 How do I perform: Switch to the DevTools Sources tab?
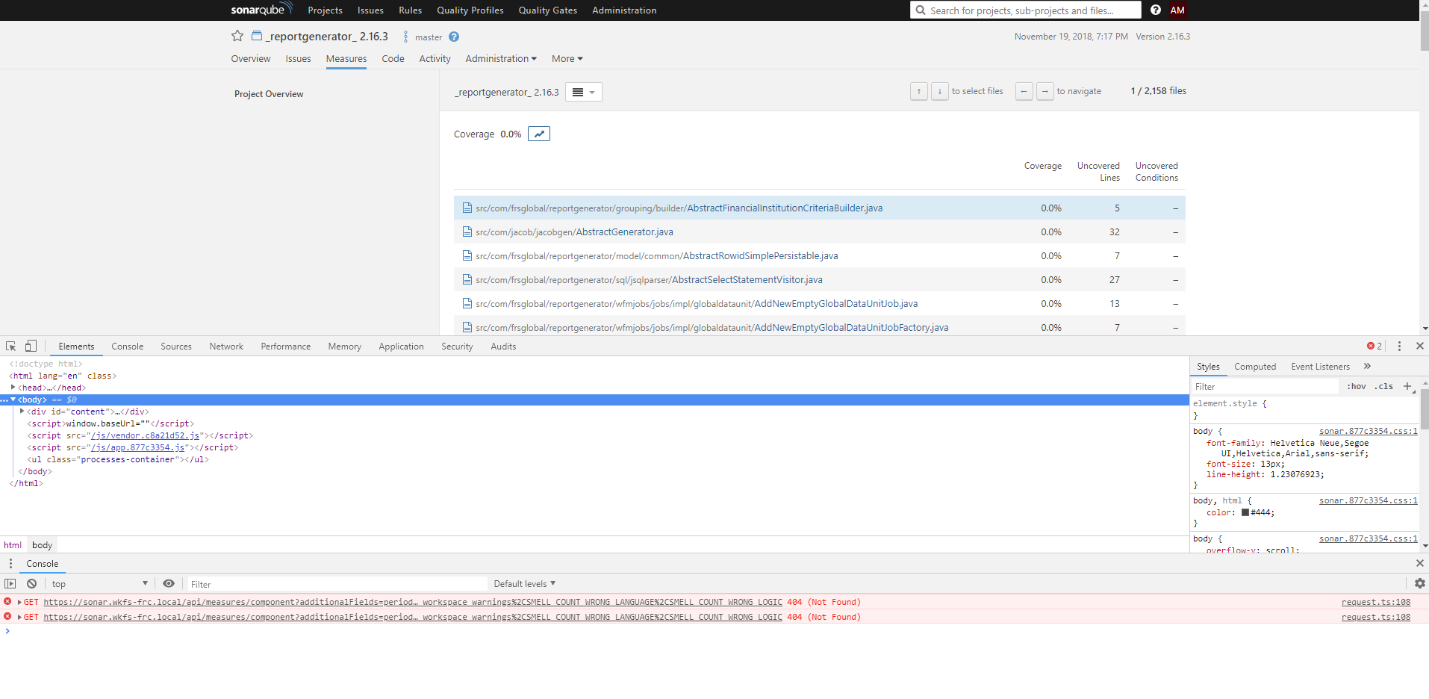click(176, 346)
